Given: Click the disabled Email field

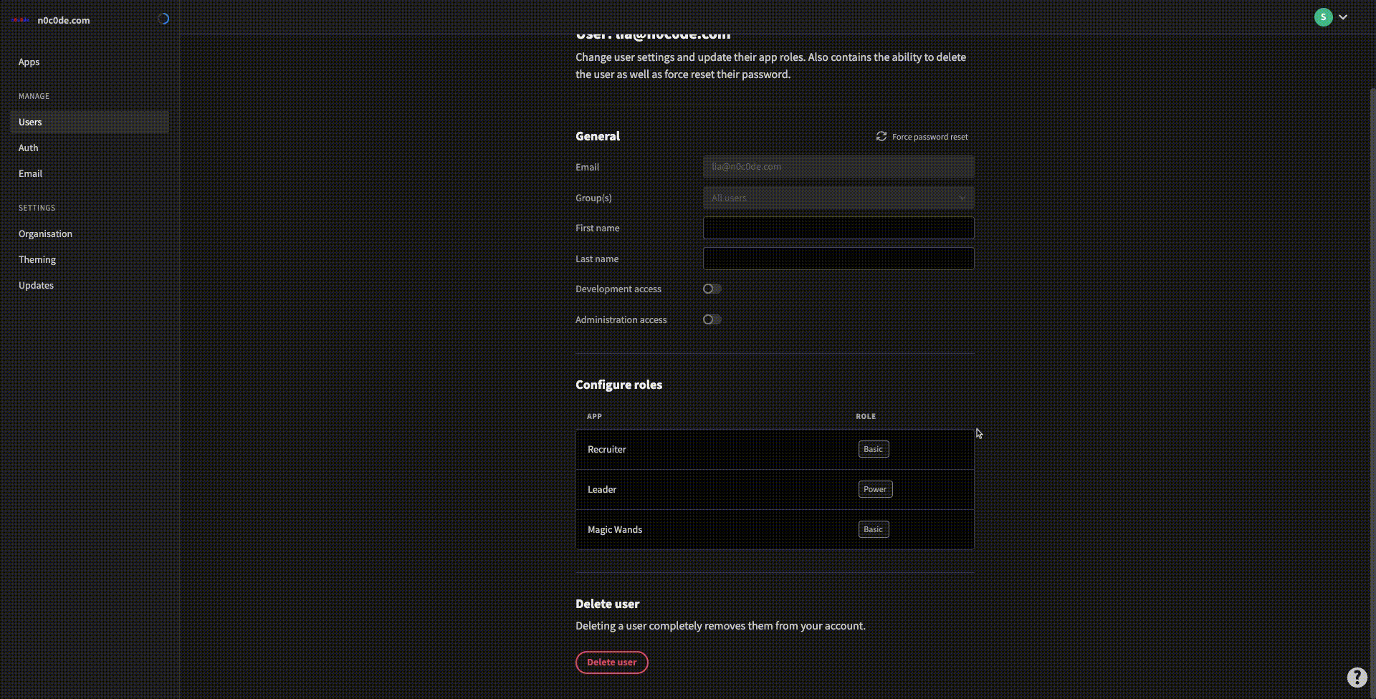Looking at the screenshot, I should [838, 167].
